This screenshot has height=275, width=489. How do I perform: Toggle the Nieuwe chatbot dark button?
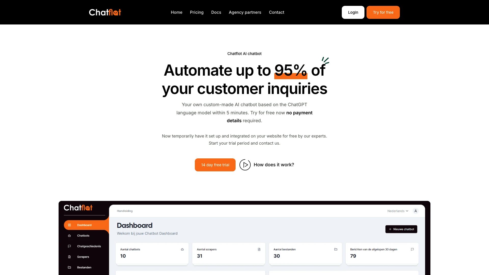coord(401,229)
